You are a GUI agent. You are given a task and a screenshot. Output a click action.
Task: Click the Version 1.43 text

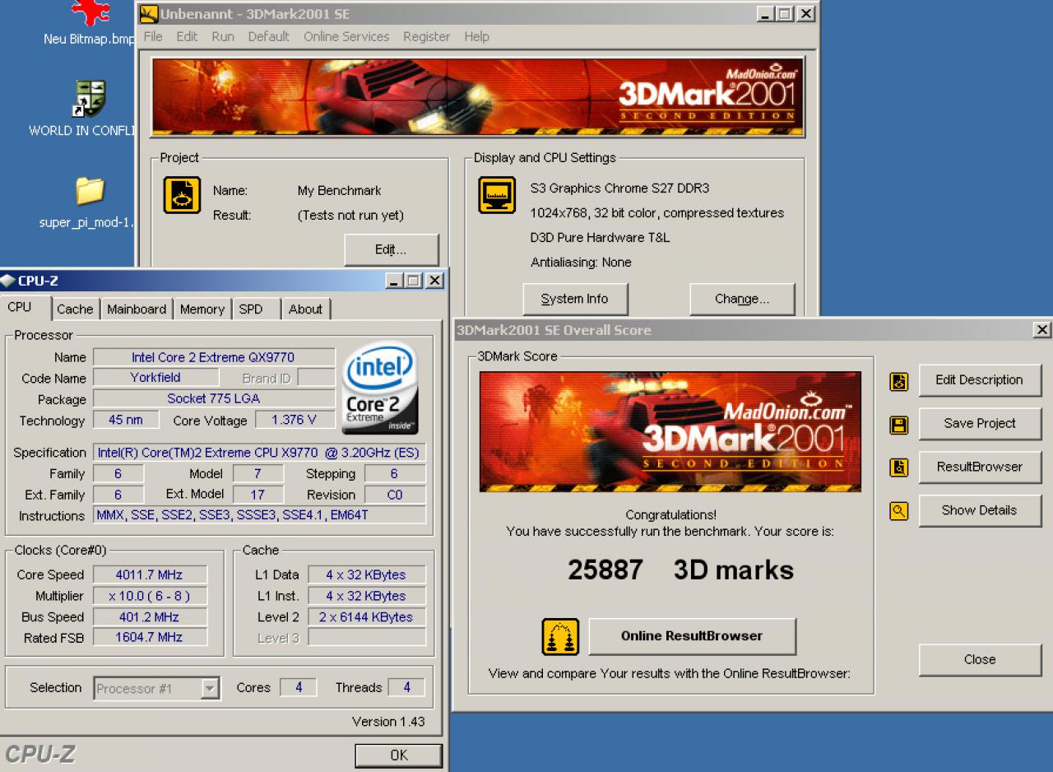click(388, 722)
